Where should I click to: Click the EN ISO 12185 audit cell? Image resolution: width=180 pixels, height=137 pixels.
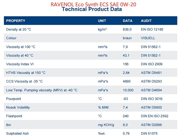click(152, 29)
